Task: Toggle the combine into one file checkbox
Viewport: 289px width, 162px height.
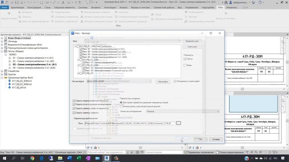Action: tap(175, 81)
